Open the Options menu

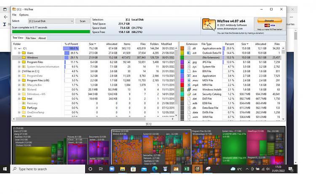point(24,15)
